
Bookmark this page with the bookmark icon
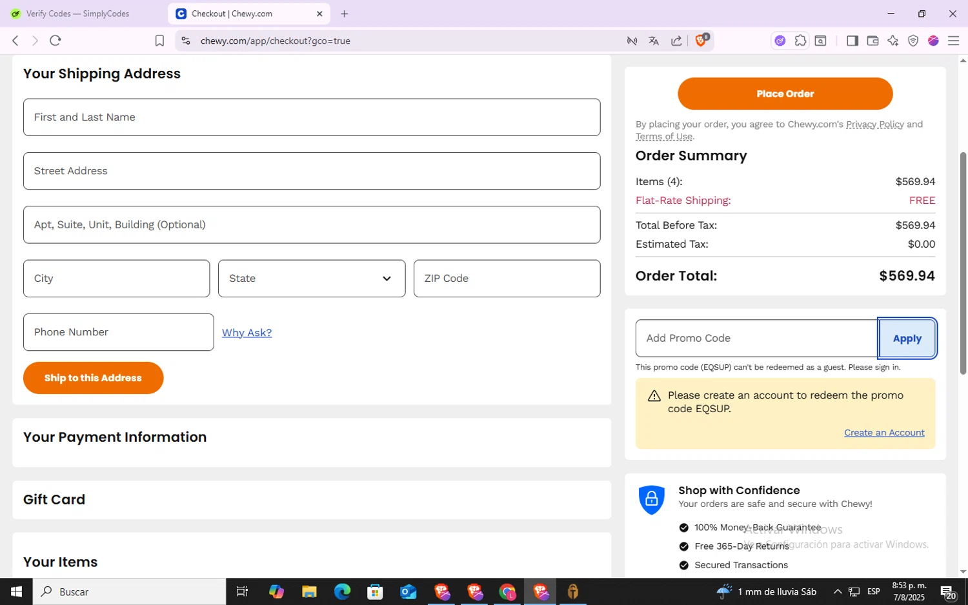point(159,41)
